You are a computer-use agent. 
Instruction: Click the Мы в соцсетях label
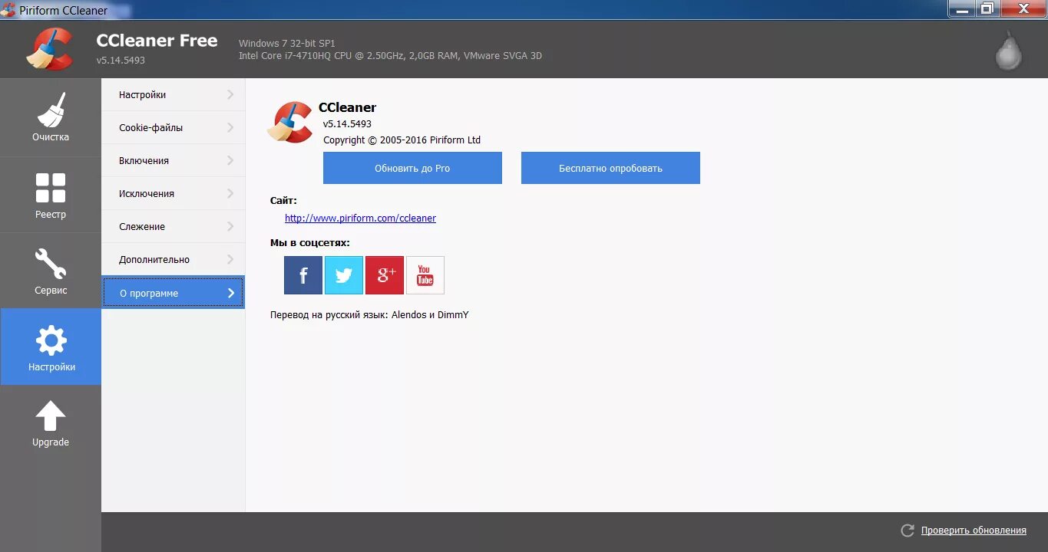[x=310, y=243]
